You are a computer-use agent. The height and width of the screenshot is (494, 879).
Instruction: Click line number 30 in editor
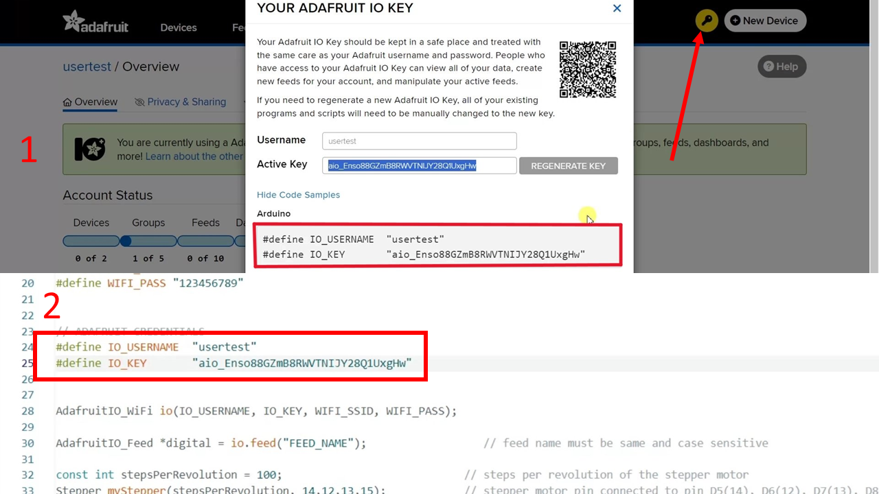pos(27,443)
